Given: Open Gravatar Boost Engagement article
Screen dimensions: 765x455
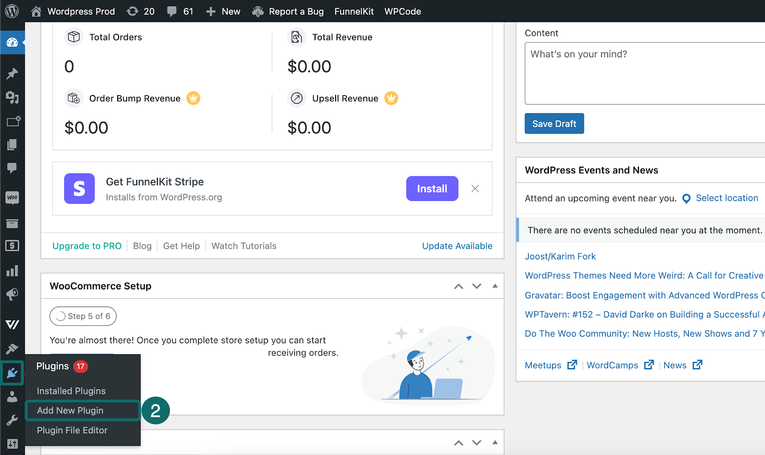Looking at the screenshot, I should tap(645, 295).
